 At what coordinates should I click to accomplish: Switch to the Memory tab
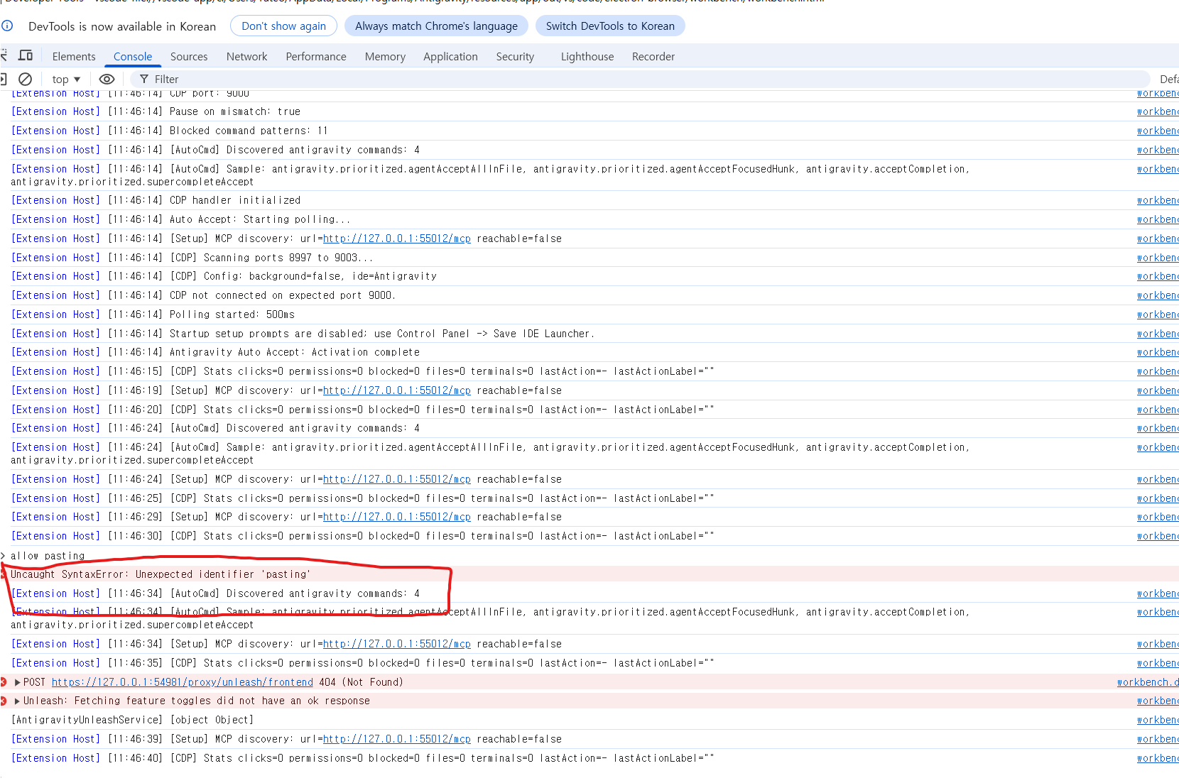(x=385, y=56)
